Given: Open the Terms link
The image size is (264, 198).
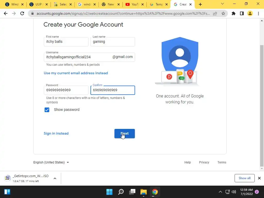Looking at the screenshot, I should [x=222, y=162].
